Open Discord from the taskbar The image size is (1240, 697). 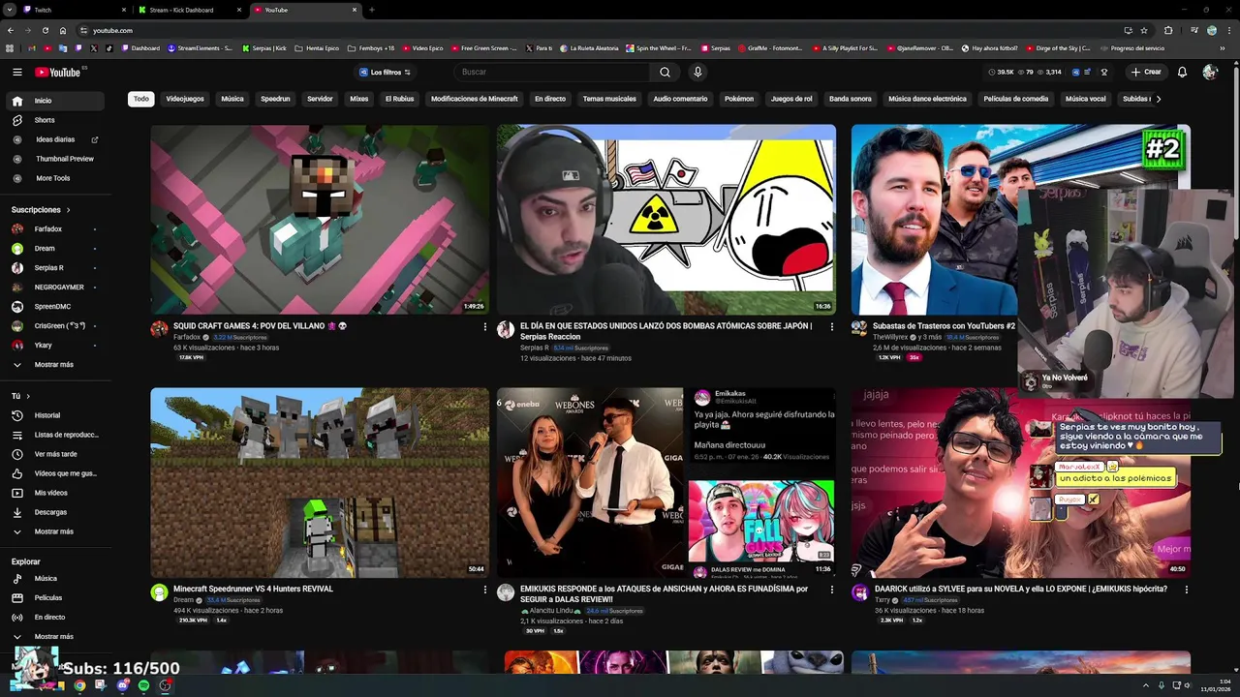(x=122, y=685)
